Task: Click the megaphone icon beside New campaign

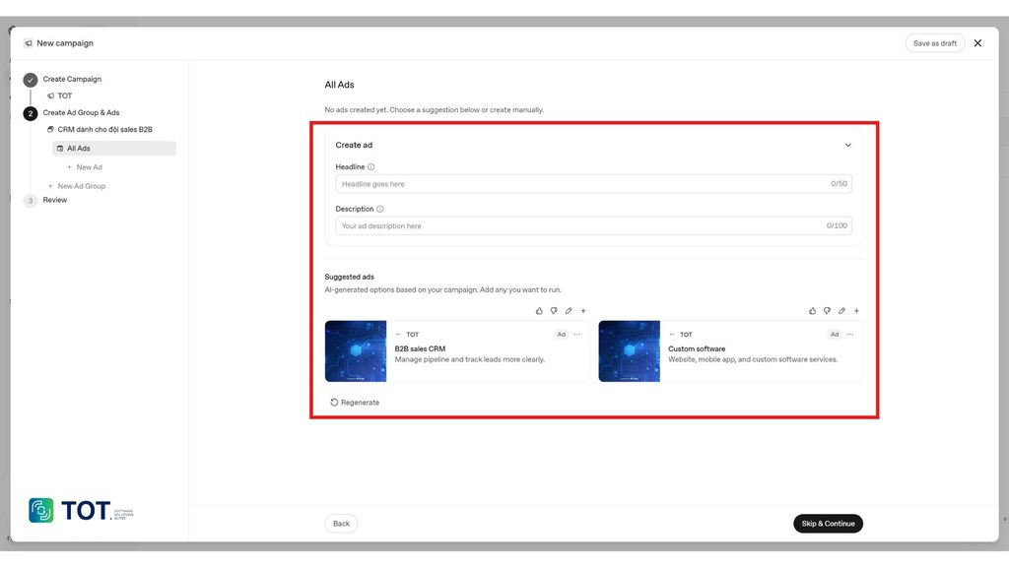Action: [x=28, y=43]
